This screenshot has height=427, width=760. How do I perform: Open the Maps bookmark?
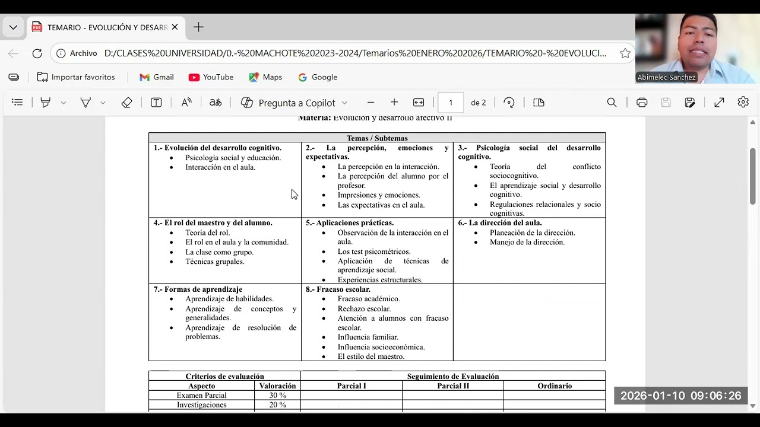[x=265, y=77]
